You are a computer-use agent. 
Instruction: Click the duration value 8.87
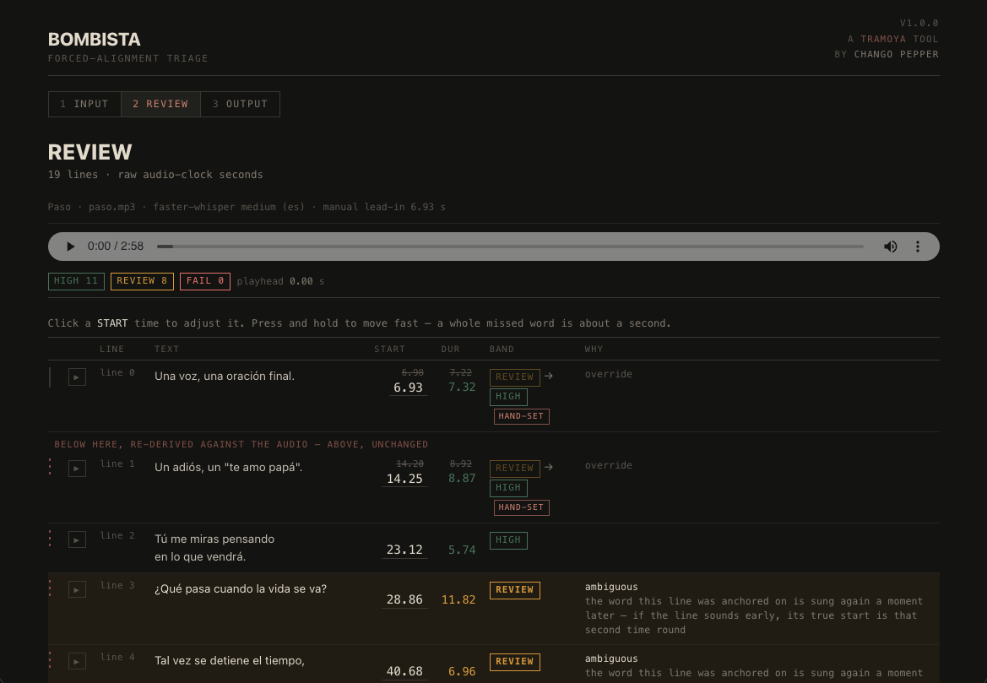tap(462, 479)
